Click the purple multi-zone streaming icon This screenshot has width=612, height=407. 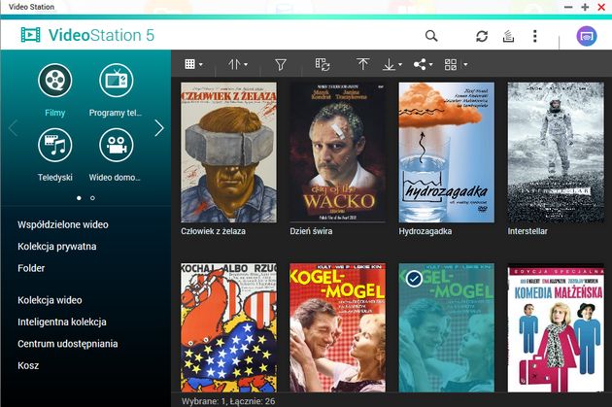[587, 36]
